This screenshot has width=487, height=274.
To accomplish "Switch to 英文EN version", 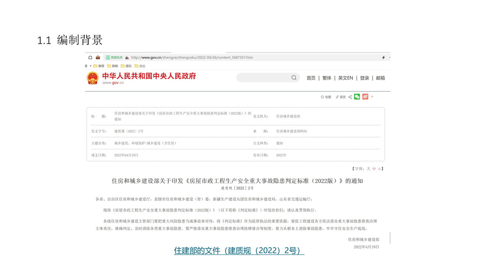I will click(x=346, y=78).
